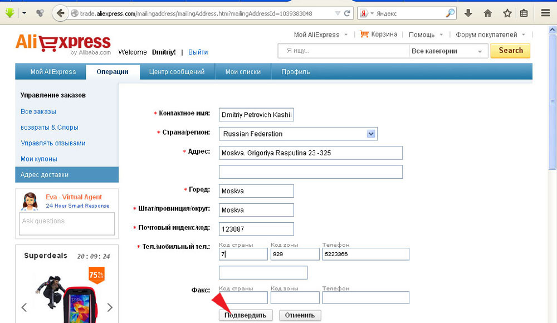Click the Почтовый индекс/код field
Screen dimensions: 557x323
click(x=256, y=229)
